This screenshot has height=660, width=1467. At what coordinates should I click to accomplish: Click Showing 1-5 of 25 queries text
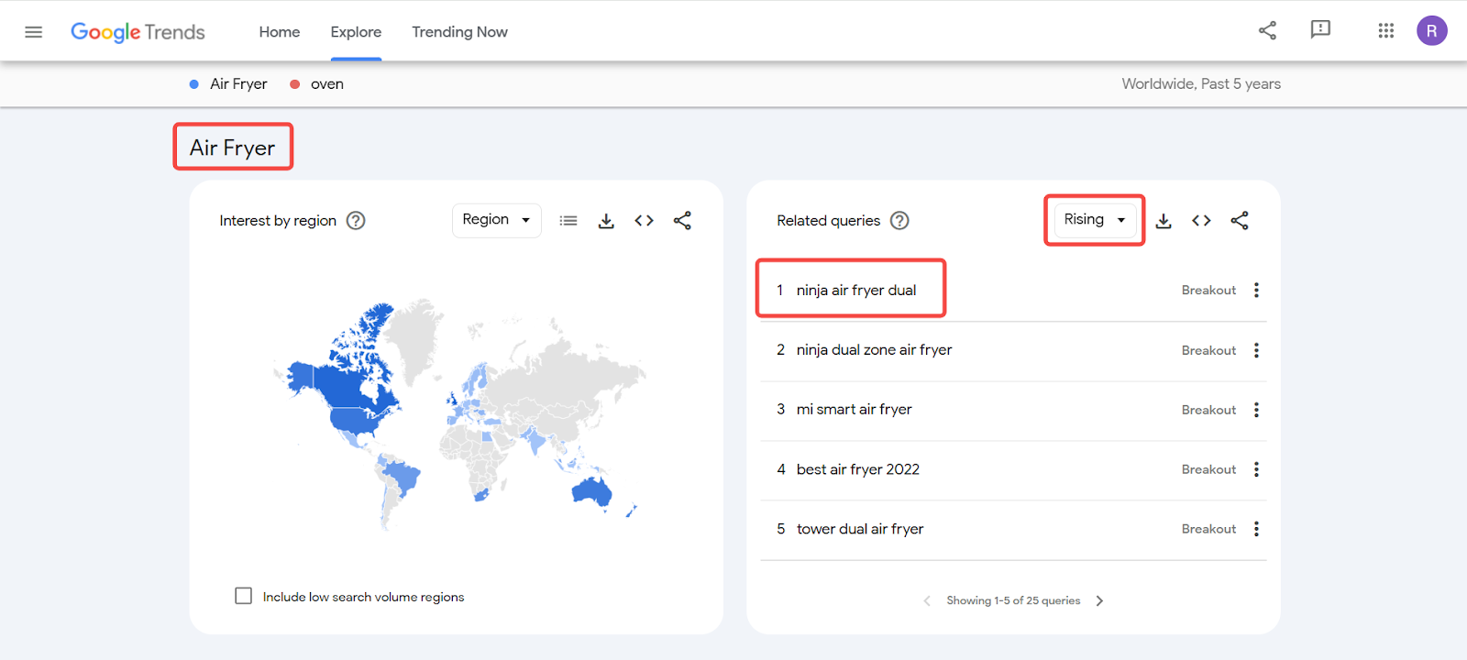click(1013, 601)
